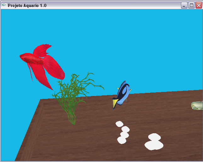Click the topmost stone in the left pebble cluster
This screenshot has width=203, height=162.
119,124
